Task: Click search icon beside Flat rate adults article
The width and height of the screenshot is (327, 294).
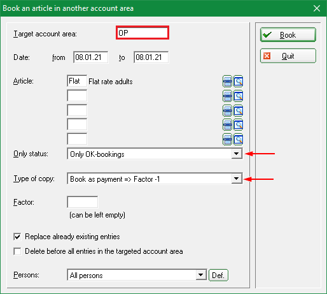Action: tap(239, 82)
